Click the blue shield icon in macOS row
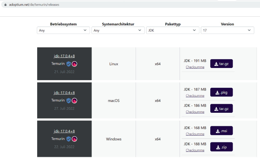Image resolution: width=260 pixels, height=158 pixels. (x=69, y=101)
